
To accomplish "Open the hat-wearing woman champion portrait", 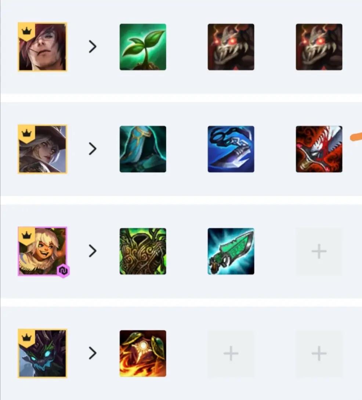I will [x=42, y=149].
